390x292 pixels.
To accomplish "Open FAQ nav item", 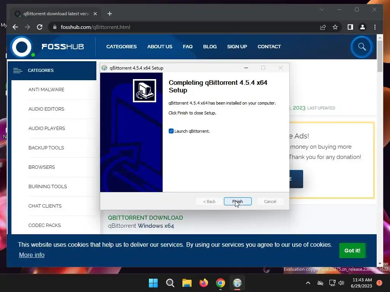I will pyautogui.click(x=188, y=47).
